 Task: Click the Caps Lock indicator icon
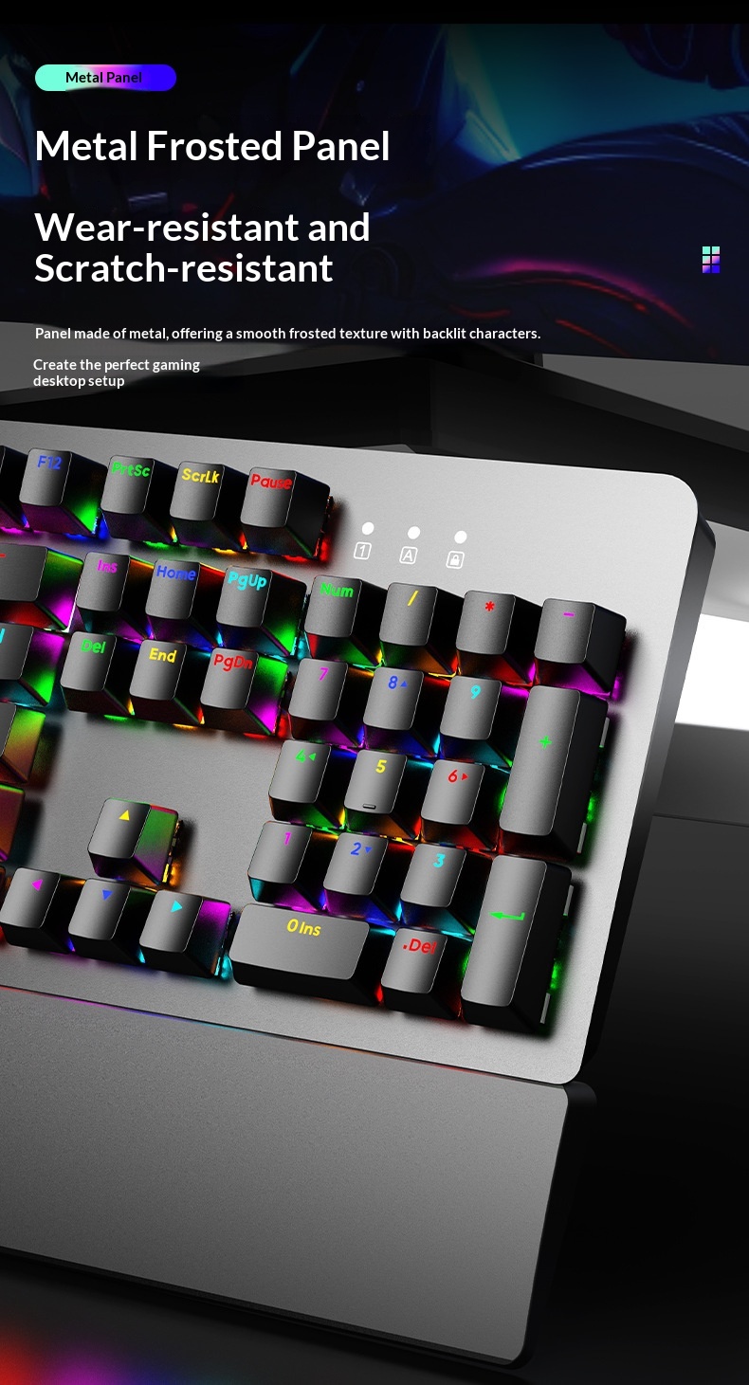[408, 556]
